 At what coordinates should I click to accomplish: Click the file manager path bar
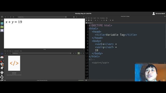[x=41, y=53]
